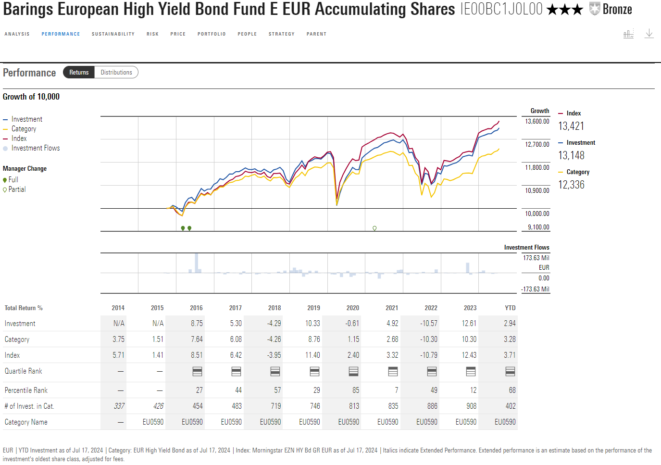Click Investment 2023 return 12.61
This screenshot has height=465, width=661.
[469, 324]
